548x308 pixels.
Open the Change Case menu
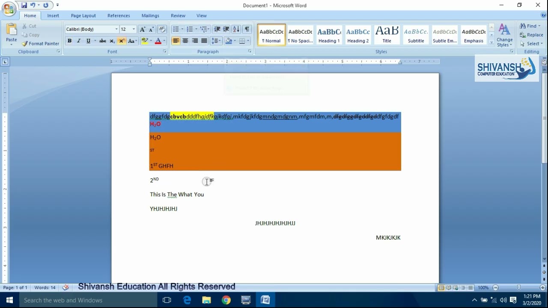[132, 41]
